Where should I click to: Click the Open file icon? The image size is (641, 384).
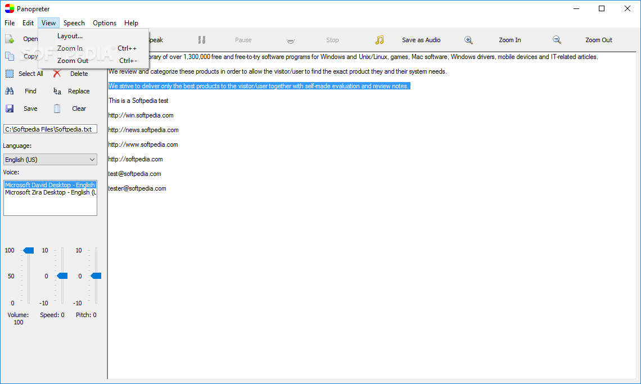click(x=10, y=39)
